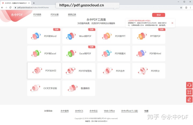Launch the OCR文字识别 icon
Screen dimensions: 193x125
[x=35, y=88]
